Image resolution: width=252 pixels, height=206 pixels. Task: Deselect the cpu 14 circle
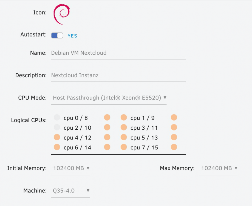107,147
